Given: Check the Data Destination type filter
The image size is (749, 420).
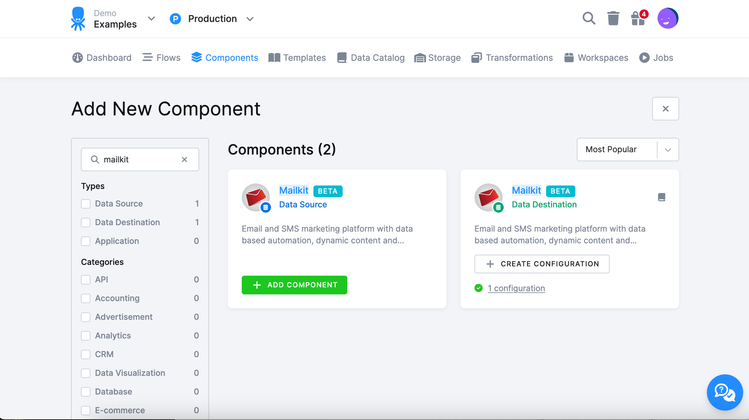Looking at the screenshot, I should tap(86, 223).
